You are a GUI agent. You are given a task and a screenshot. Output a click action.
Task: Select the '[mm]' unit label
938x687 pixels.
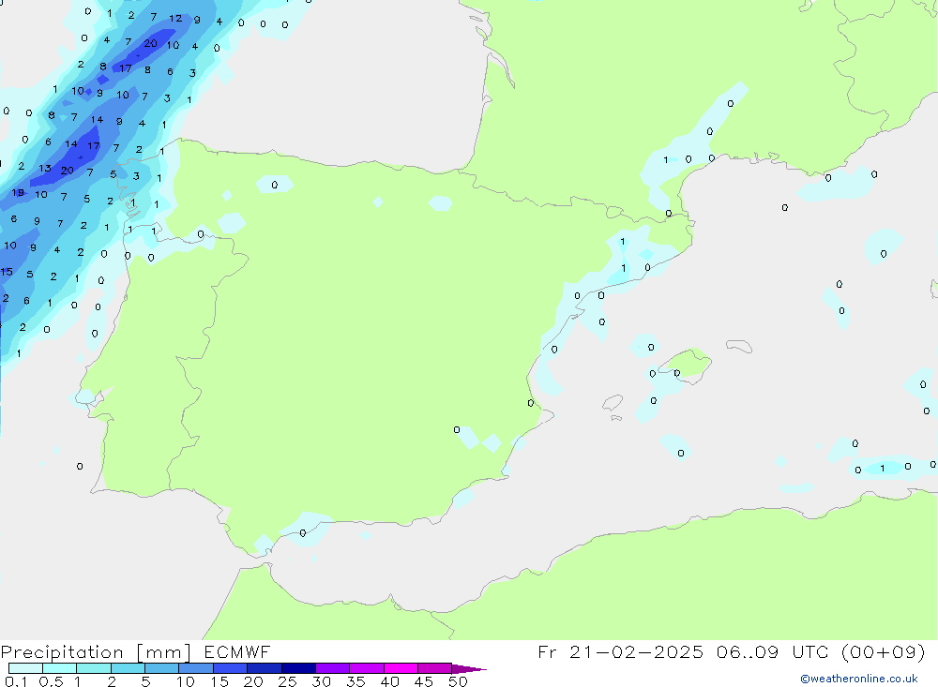click(164, 652)
